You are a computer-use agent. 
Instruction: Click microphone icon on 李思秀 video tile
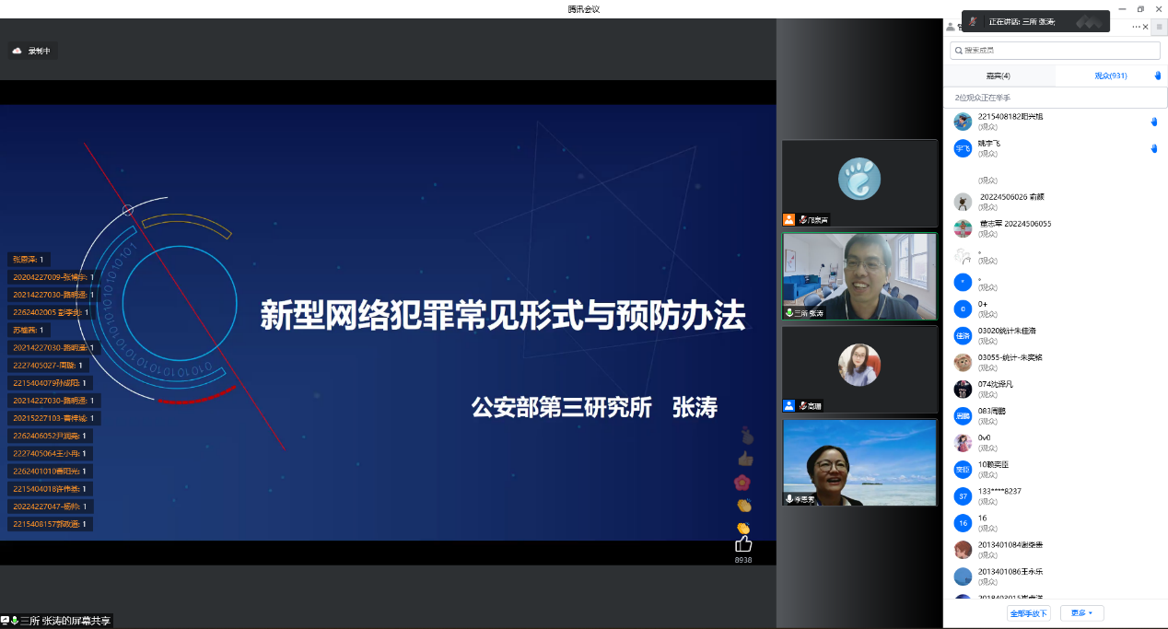pyautogui.click(x=789, y=498)
